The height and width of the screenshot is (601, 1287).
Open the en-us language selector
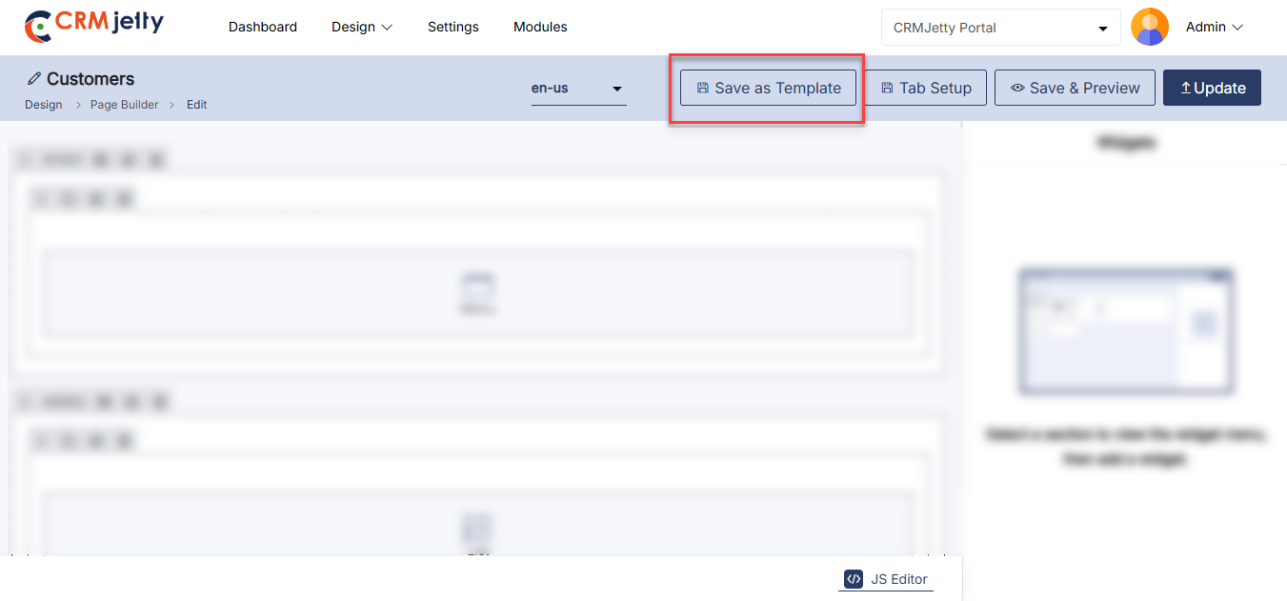[578, 89]
